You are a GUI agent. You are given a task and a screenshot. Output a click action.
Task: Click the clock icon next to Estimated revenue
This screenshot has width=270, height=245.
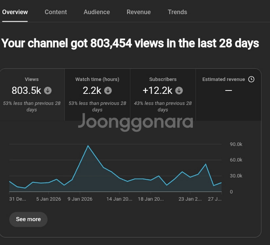[251, 79]
